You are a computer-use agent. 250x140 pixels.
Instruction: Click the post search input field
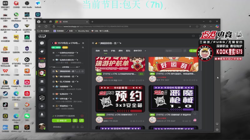(173, 51)
